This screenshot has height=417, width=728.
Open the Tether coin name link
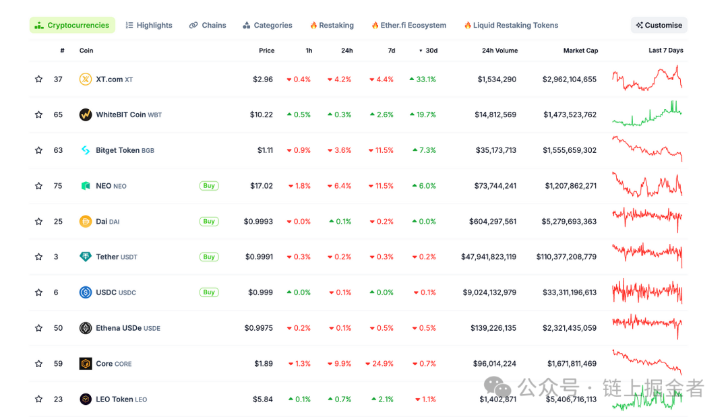tap(117, 257)
